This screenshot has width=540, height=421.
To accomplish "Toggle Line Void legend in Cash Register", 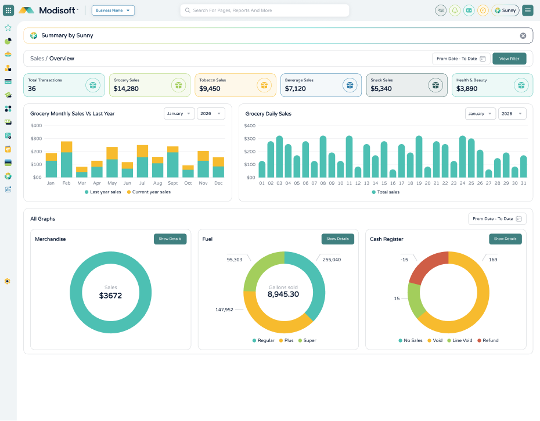I will [x=460, y=341].
